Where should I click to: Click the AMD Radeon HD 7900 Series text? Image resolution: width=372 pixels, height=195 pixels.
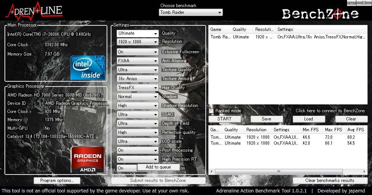point(54,95)
